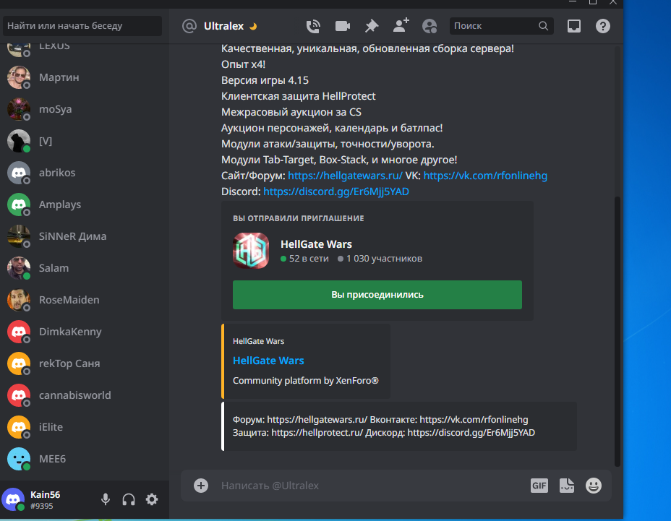Open the chat with Мартин

tap(84, 77)
